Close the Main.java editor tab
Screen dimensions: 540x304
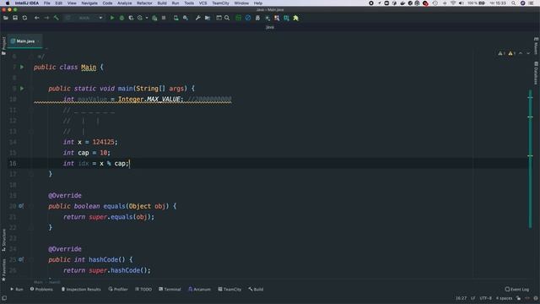click(x=39, y=41)
